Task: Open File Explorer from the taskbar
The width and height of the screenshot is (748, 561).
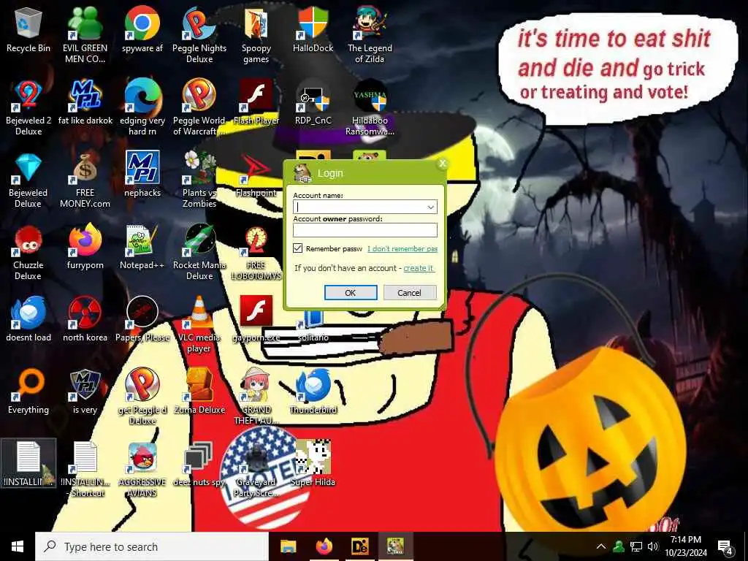Action: pyautogui.click(x=288, y=546)
